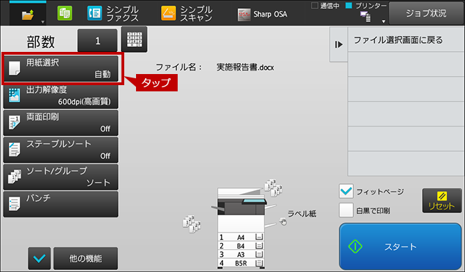Tap the copies label 部数
The image size is (465, 272).
[x=41, y=42]
